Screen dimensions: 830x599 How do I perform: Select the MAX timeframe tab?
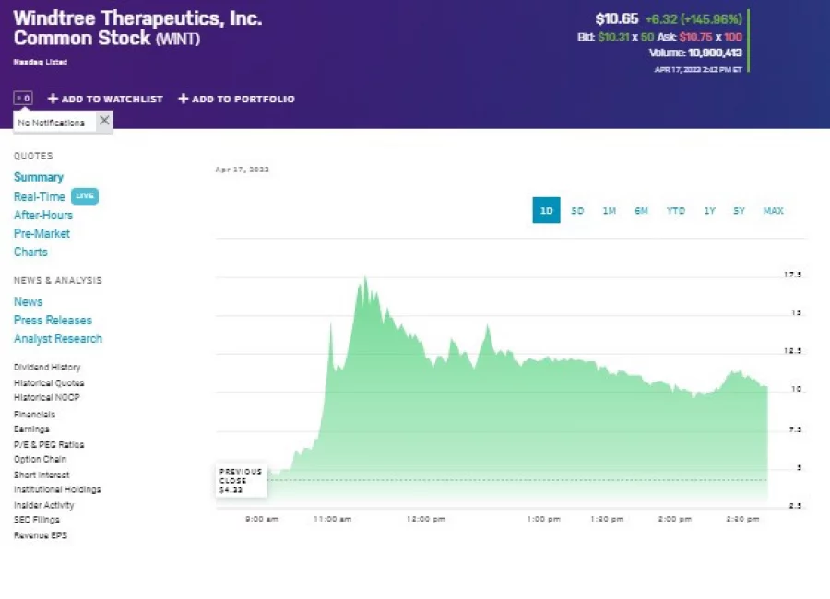[773, 210]
